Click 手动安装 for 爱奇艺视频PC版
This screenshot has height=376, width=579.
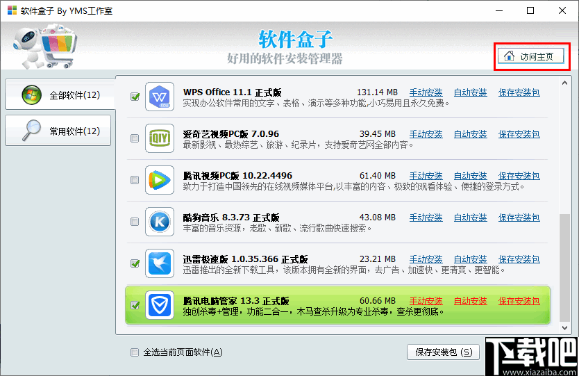[426, 134]
